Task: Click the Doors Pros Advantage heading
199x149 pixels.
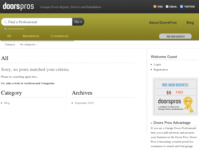Action: [172, 123]
